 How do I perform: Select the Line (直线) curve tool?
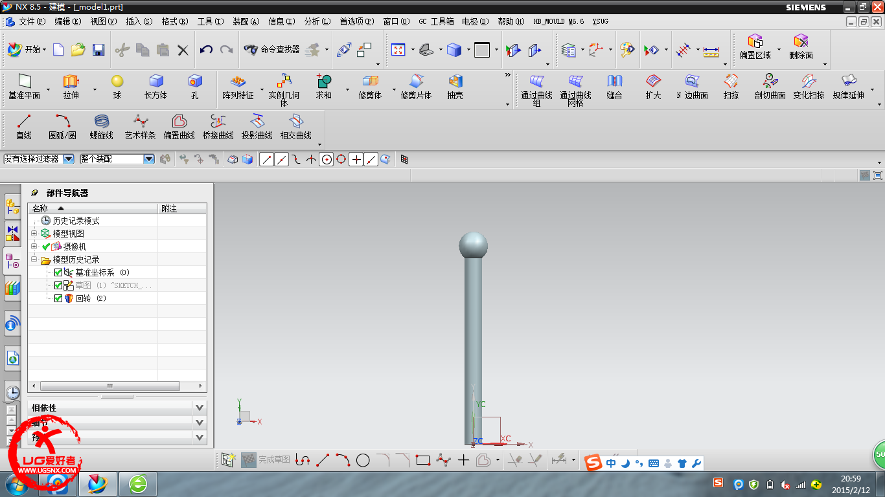(24, 127)
